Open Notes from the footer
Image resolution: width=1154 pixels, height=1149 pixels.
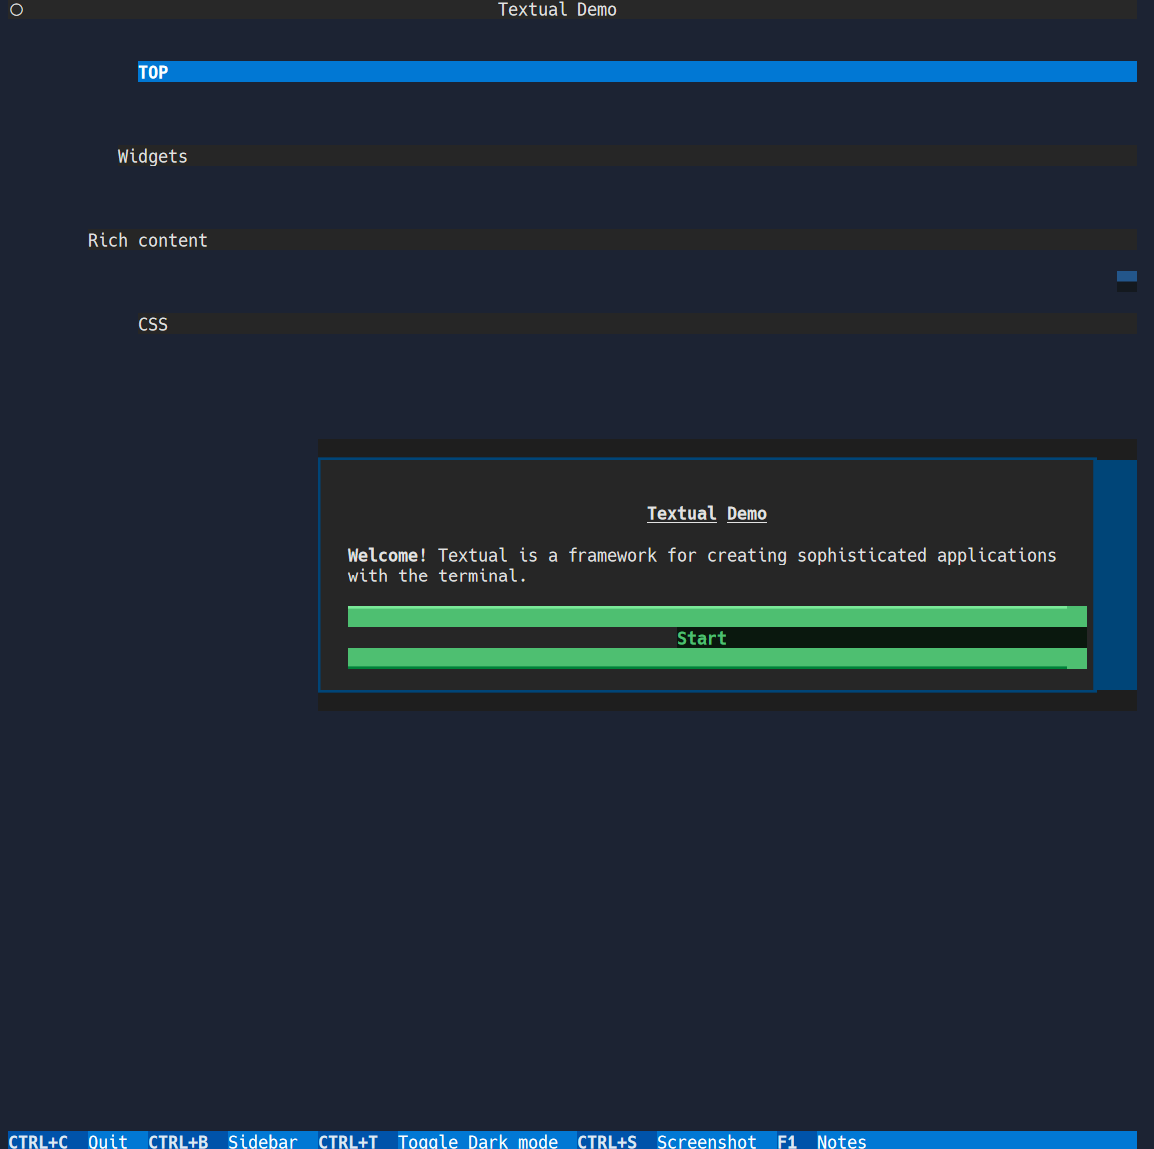tap(841, 1141)
